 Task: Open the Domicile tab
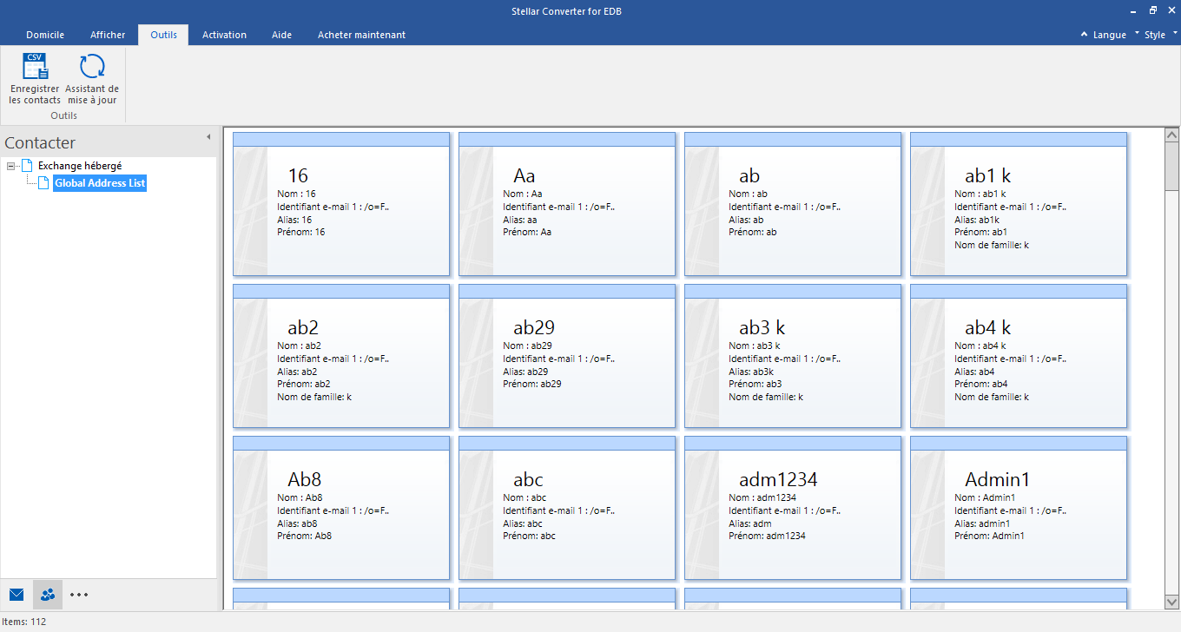point(45,35)
